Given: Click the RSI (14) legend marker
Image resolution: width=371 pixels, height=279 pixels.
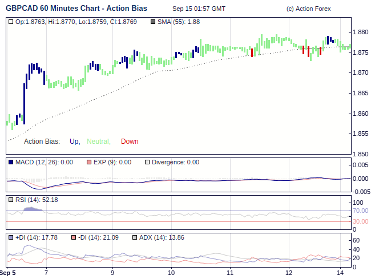Looking at the screenshot, I should pyautogui.click(x=11, y=200).
